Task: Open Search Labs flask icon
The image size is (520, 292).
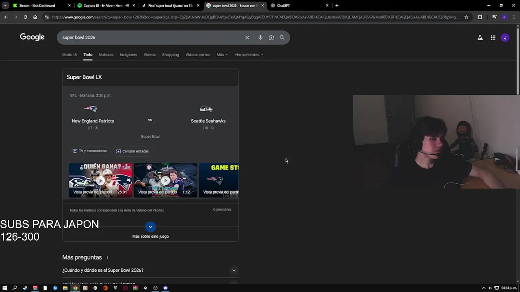Action: point(480,38)
